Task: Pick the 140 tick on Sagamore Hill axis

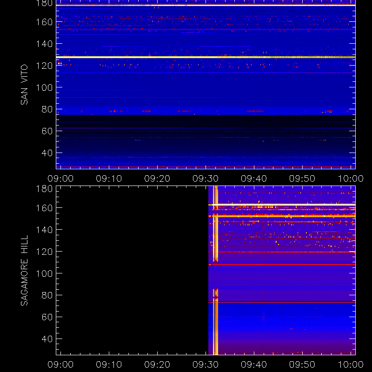Action: pos(44,230)
